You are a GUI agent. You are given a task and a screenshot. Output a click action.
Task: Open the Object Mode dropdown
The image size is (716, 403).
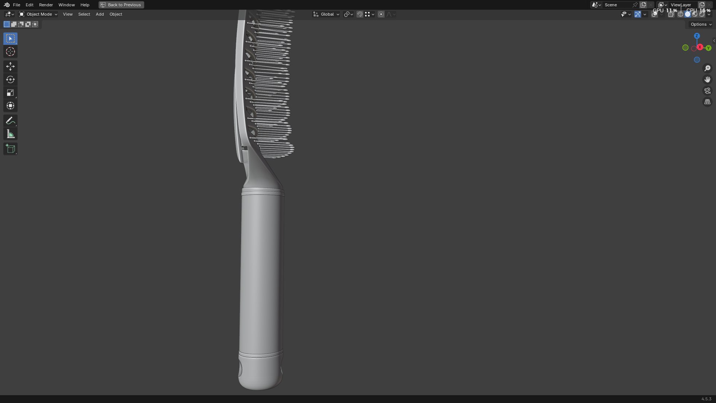coord(38,14)
